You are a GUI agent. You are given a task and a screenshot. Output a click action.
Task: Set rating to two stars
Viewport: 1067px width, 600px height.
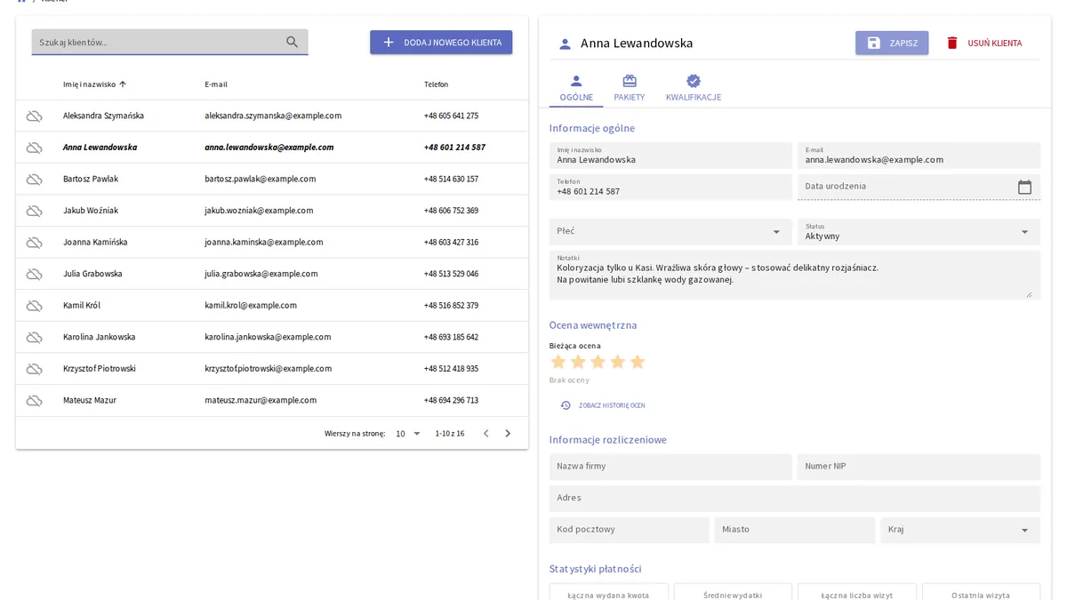pos(578,362)
